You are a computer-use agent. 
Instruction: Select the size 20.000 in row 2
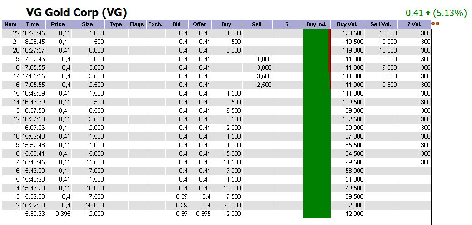click(94, 205)
